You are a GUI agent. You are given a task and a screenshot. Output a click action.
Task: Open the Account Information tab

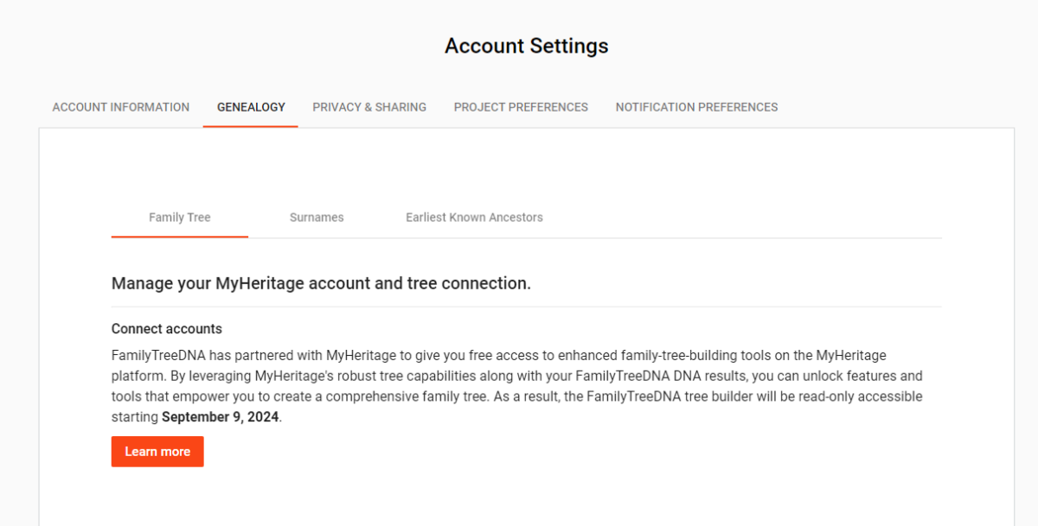pyautogui.click(x=120, y=107)
